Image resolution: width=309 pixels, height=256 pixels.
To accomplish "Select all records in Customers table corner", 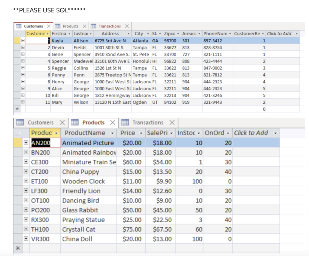I will click(17, 34).
